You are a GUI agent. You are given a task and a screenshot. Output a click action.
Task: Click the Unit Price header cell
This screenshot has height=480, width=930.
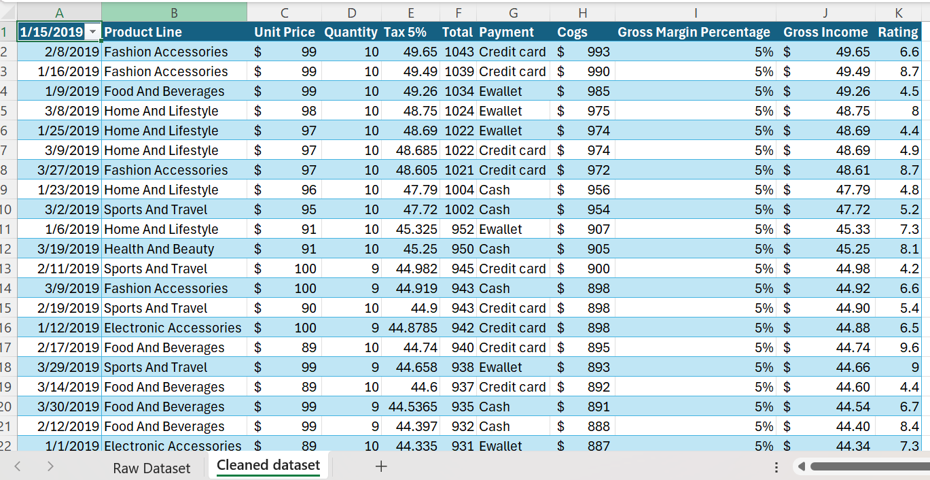point(284,32)
